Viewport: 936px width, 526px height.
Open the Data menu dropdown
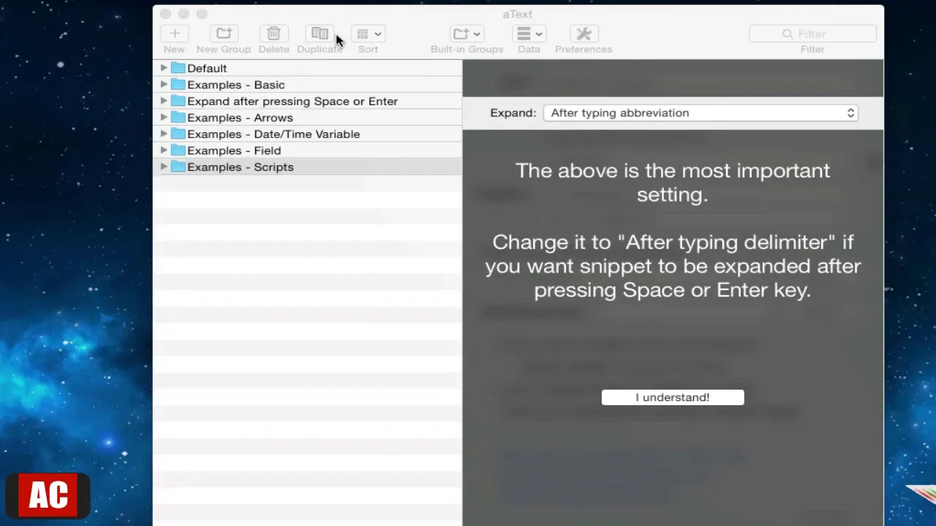tap(529, 34)
